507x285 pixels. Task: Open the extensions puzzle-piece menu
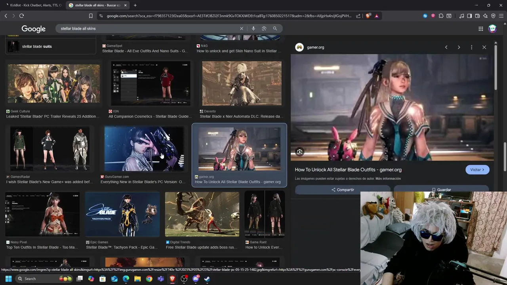click(441, 16)
